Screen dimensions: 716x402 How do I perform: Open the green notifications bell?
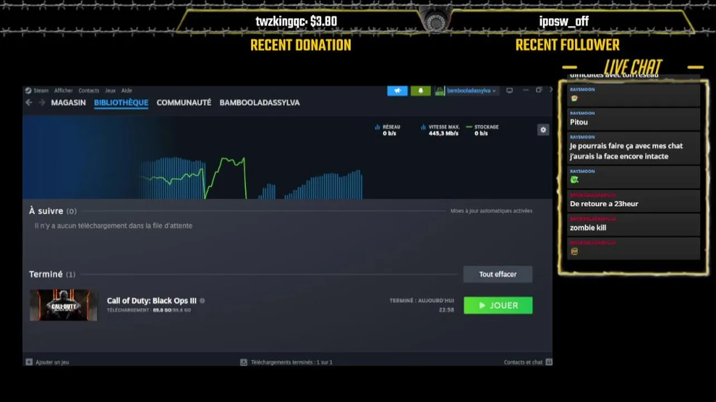pos(421,90)
